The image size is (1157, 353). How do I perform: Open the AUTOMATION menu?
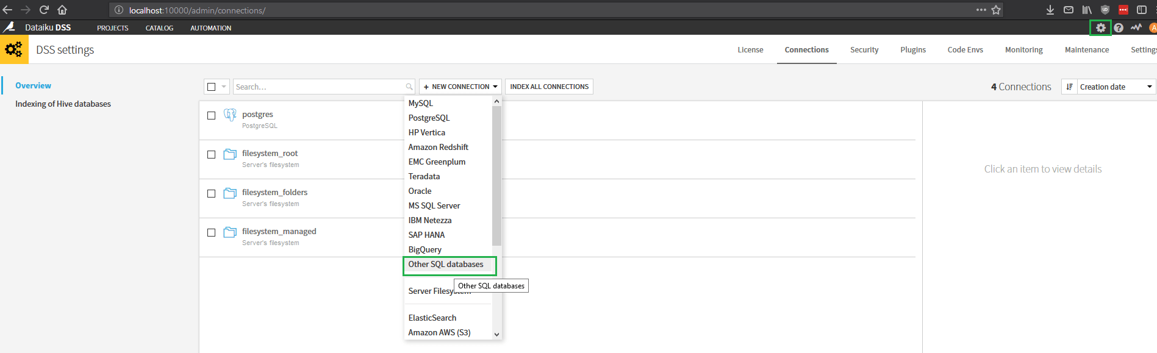pos(210,28)
